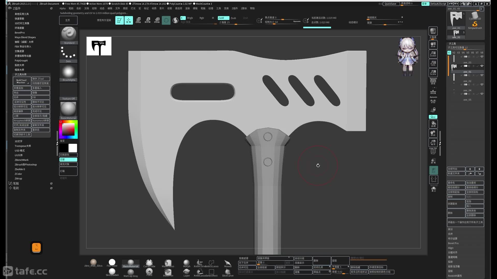The image size is (497, 279).
Task: Open the 材质 menu
Action: (154, 8)
